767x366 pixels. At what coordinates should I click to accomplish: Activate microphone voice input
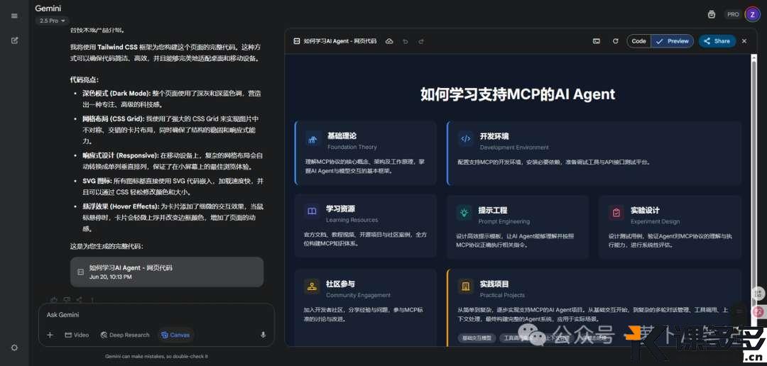click(263, 335)
